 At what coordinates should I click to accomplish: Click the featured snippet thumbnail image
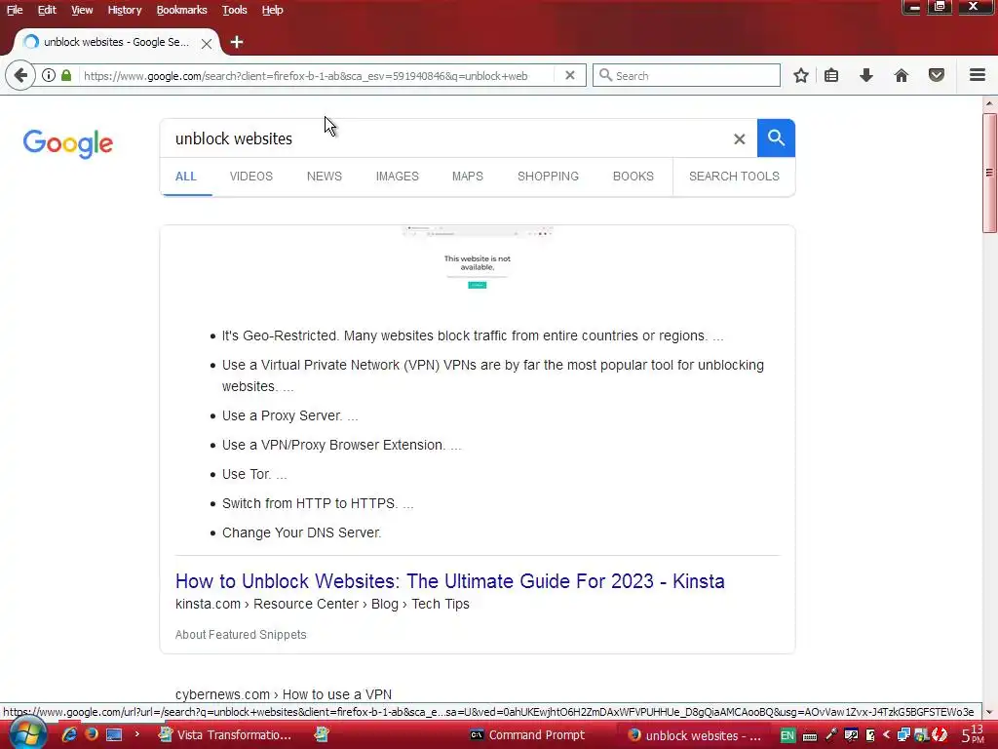[x=478, y=258]
